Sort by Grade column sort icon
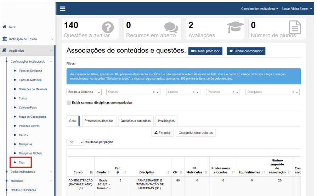 tap(109, 172)
